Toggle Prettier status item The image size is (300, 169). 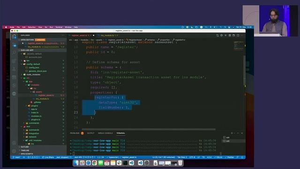pyautogui.click(x=229, y=157)
